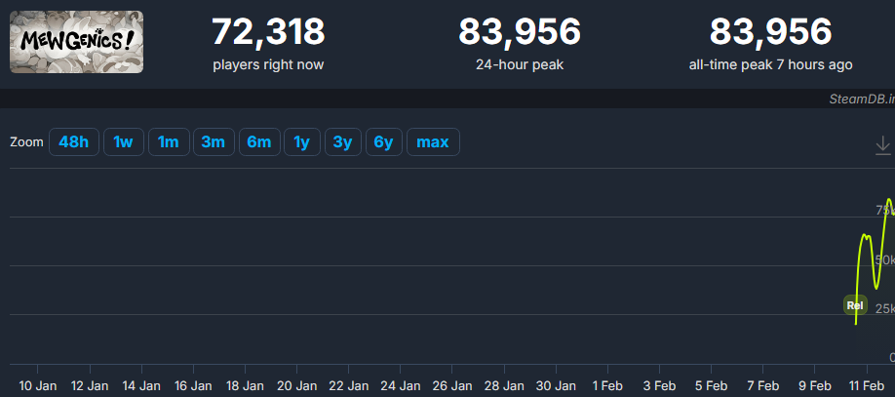895x397 pixels.
Task: Click the 72,318 players right now figure
Action: (268, 32)
